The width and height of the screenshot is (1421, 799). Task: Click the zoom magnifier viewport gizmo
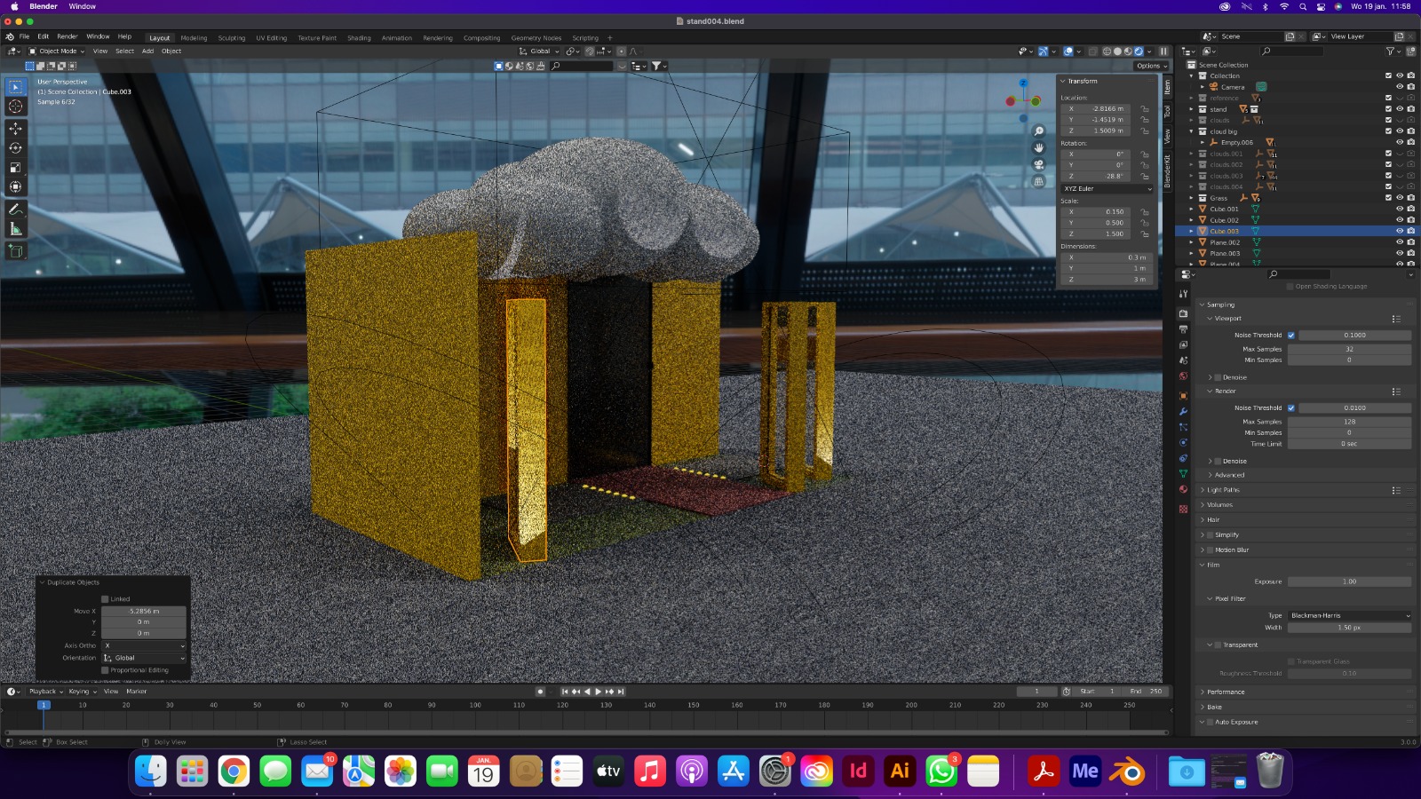(x=1038, y=131)
